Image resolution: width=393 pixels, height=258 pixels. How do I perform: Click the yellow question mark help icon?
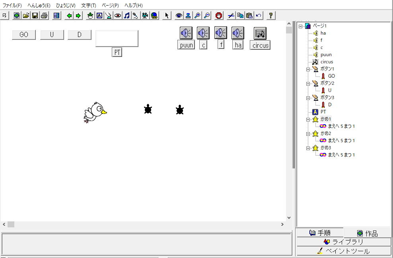pos(271,16)
